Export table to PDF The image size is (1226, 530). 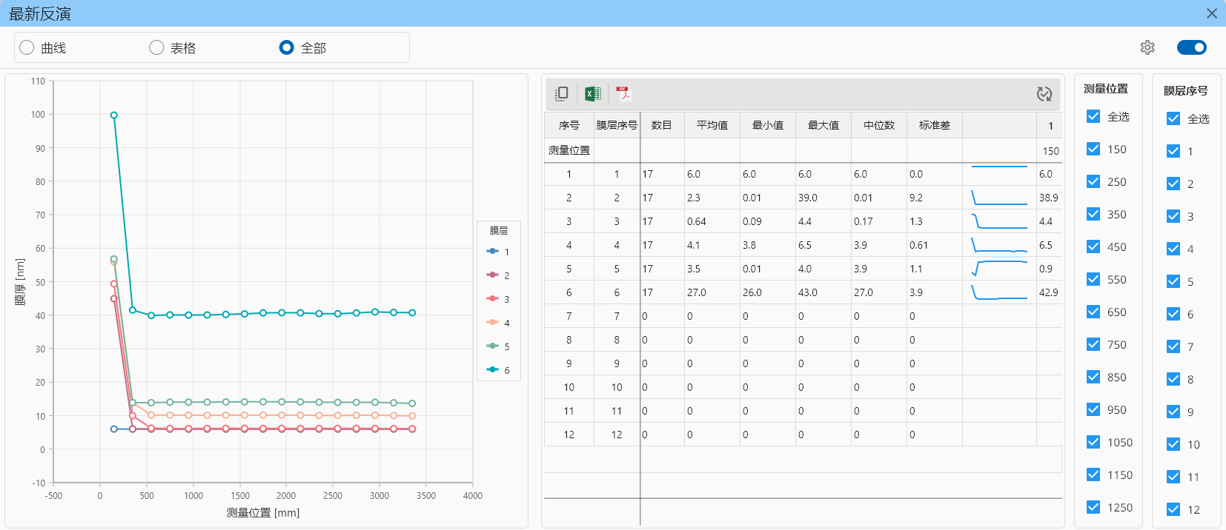click(623, 94)
